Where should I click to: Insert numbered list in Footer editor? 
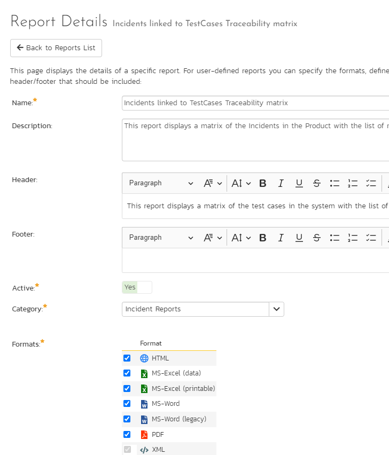point(353,238)
